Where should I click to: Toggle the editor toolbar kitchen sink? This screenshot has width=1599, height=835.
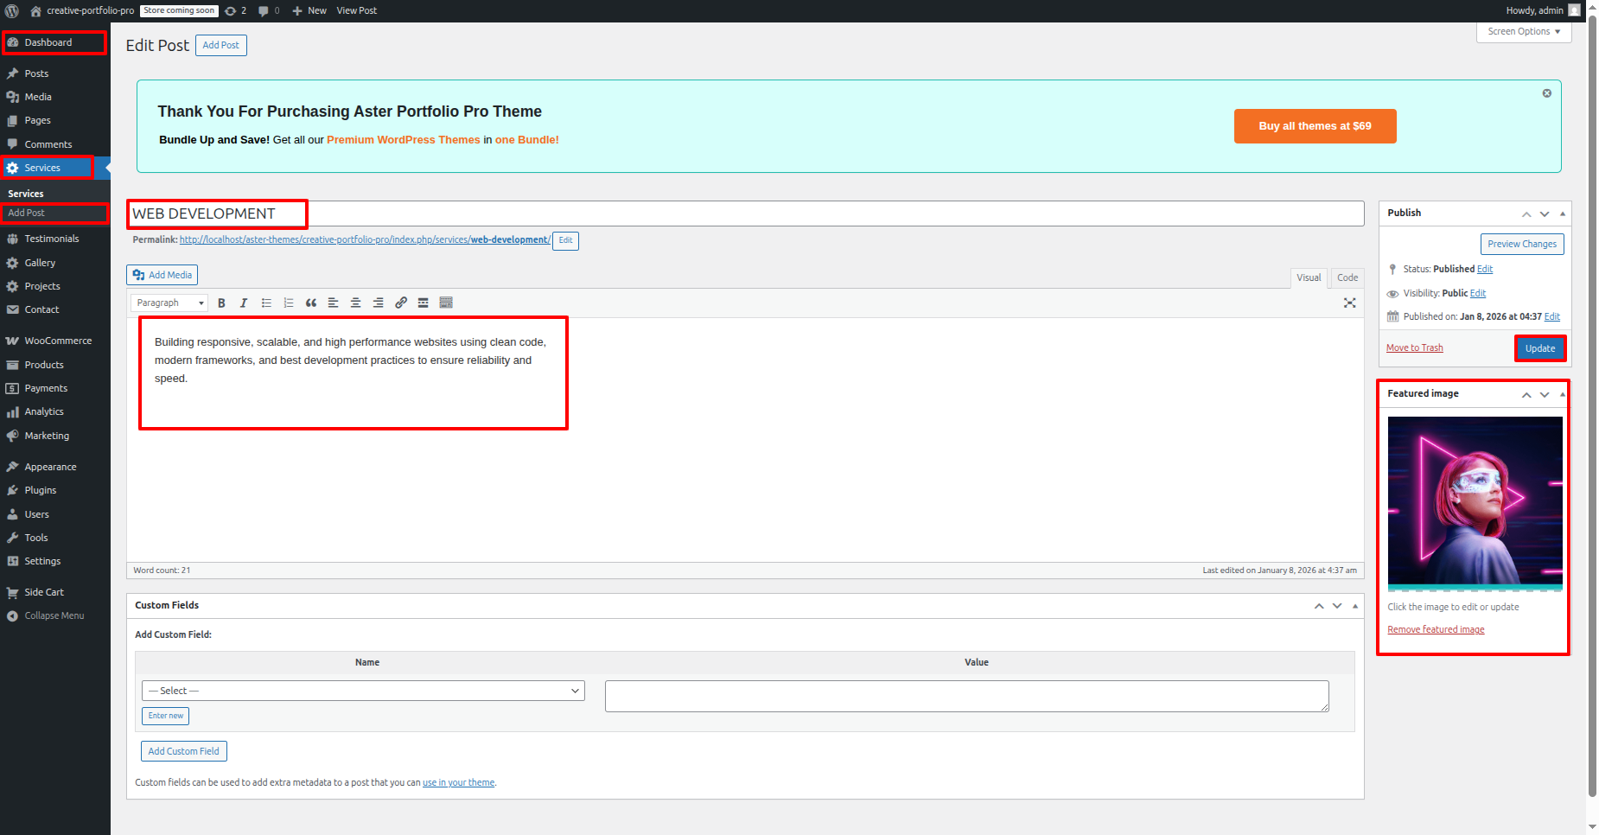pyautogui.click(x=446, y=303)
